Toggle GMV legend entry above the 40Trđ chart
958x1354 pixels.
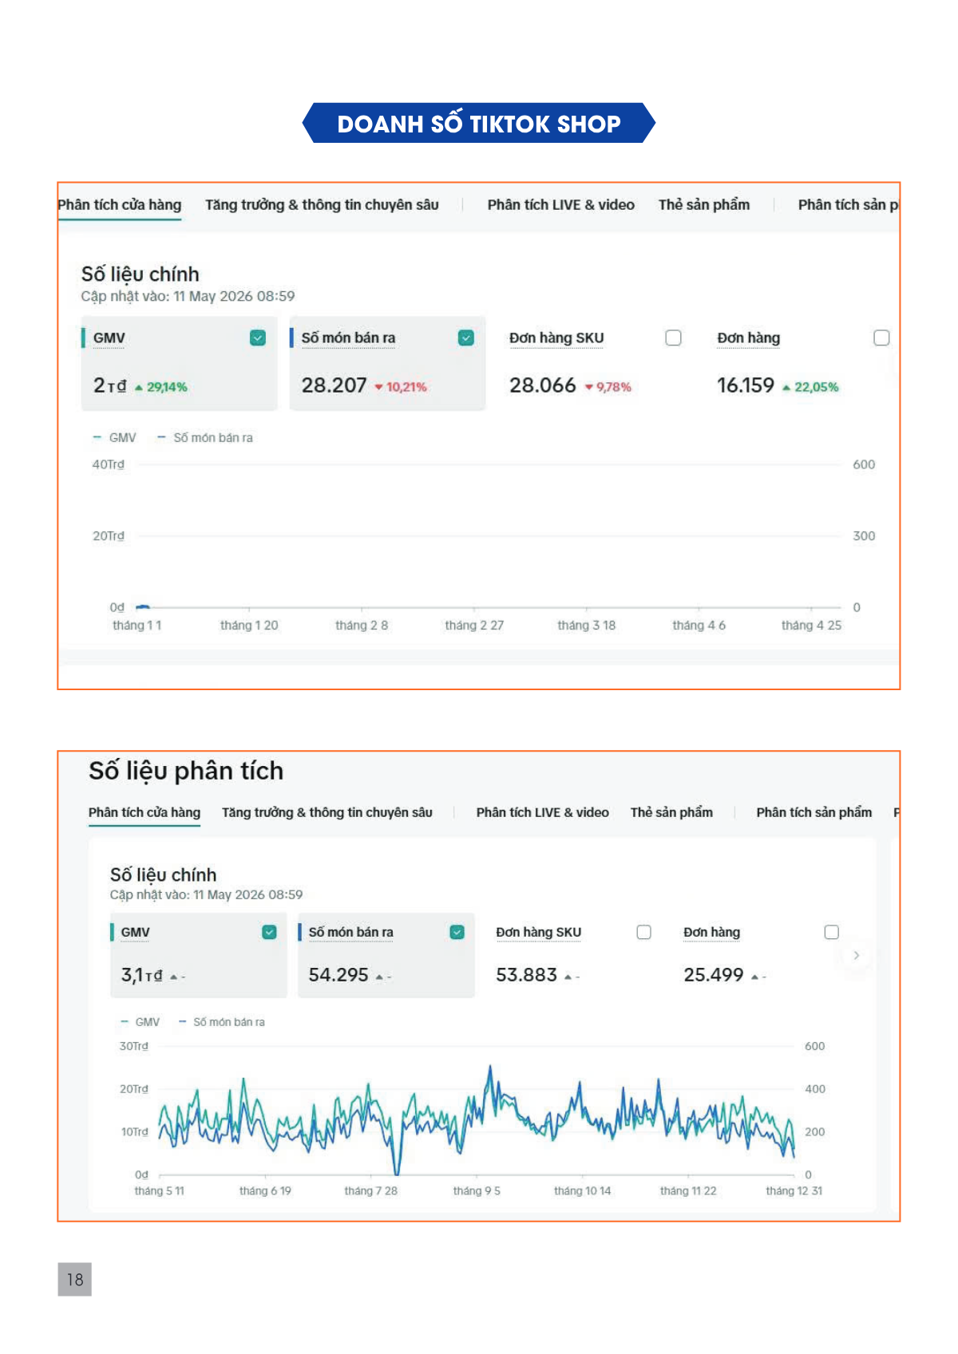(114, 437)
